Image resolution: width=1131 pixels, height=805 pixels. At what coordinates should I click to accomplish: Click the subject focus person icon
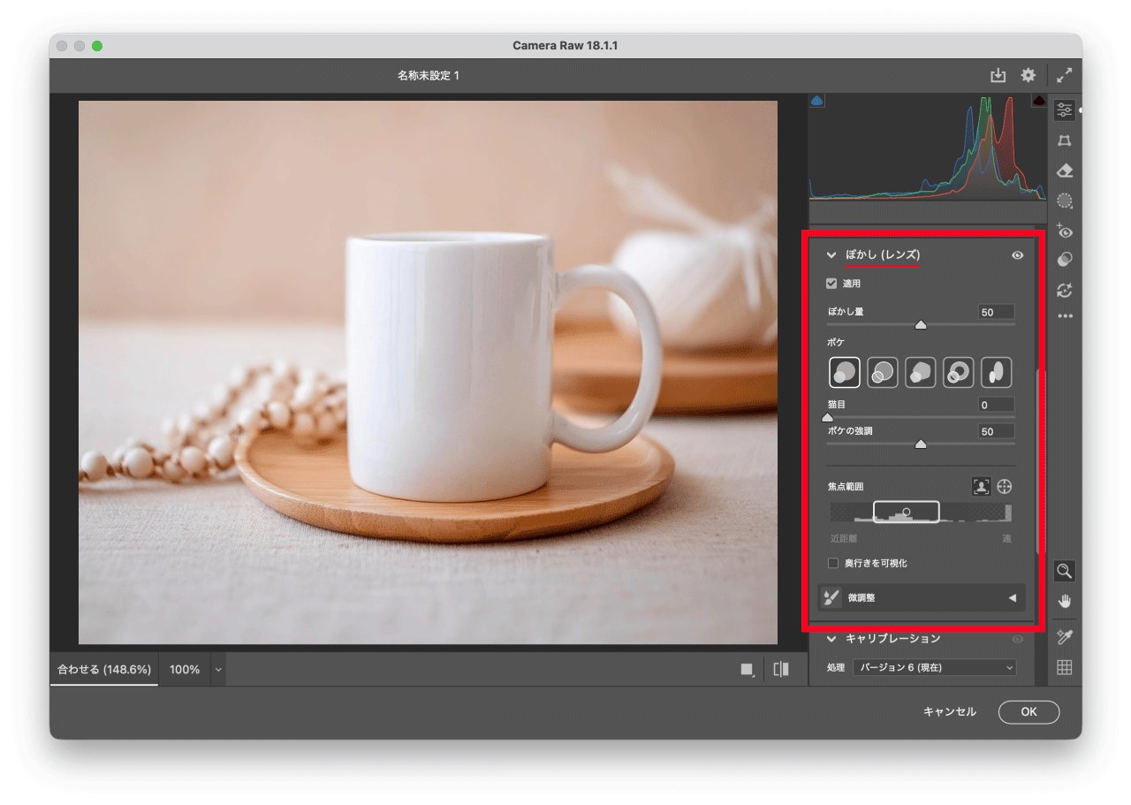[x=981, y=487]
